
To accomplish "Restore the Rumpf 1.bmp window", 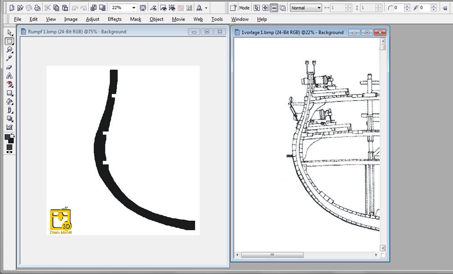I will tap(207, 32).
